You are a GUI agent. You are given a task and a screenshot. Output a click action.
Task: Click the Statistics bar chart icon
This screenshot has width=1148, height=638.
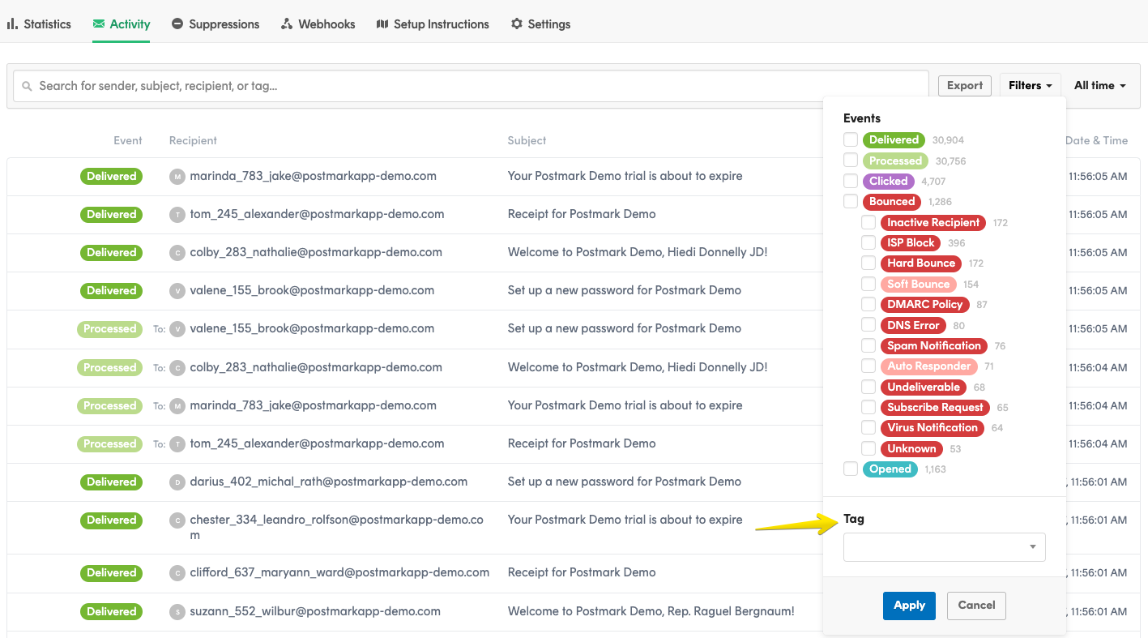tap(12, 24)
